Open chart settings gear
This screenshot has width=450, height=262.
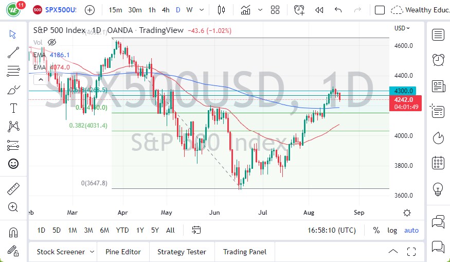(x=407, y=213)
